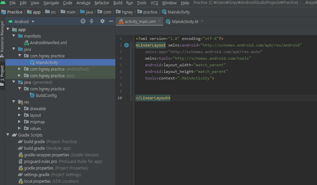The height and width of the screenshot is (185, 317).
Task: Select gradle-wrapper.properties file
Action: (61, 155)
